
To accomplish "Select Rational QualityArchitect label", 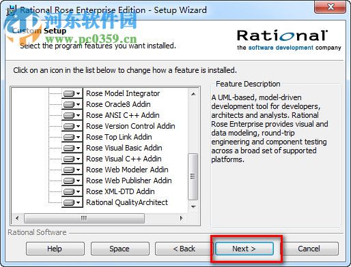I will (127, 202).
